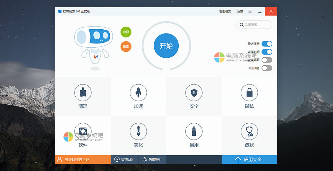Image resolution: width=333 pixels, height=171 pixels.
Task: Open the 症状 stethoscope icon
Action: 249,131
